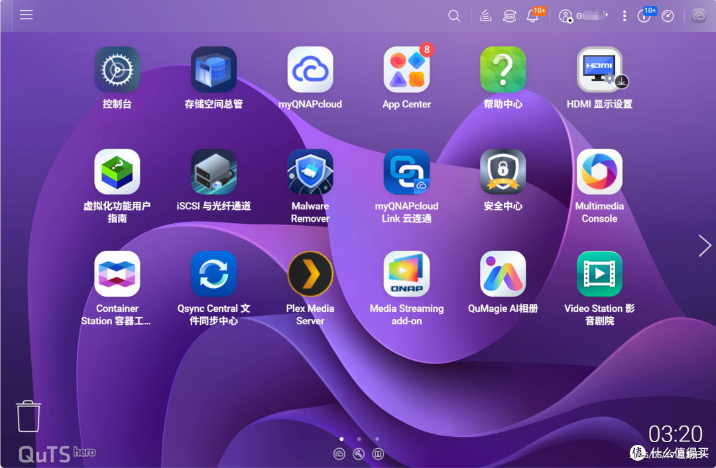716x468 pixels.
Task: Launch App Center
Action: [406, 70]
